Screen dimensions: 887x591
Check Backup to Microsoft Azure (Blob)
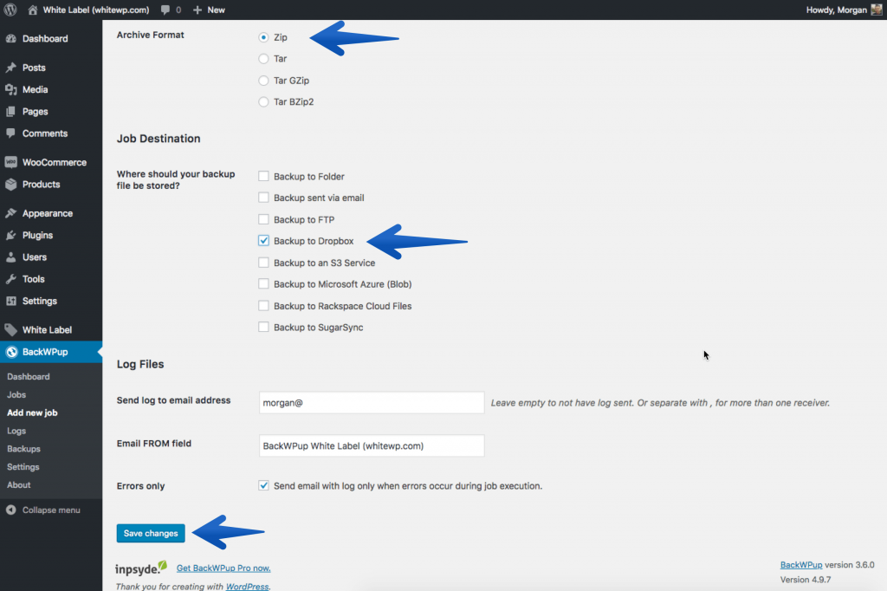click(x=263, y=284)
